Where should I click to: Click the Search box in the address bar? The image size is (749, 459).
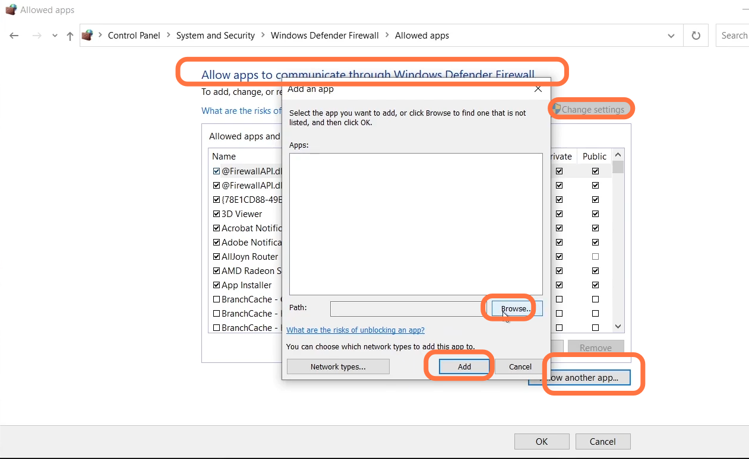(732, 36)
